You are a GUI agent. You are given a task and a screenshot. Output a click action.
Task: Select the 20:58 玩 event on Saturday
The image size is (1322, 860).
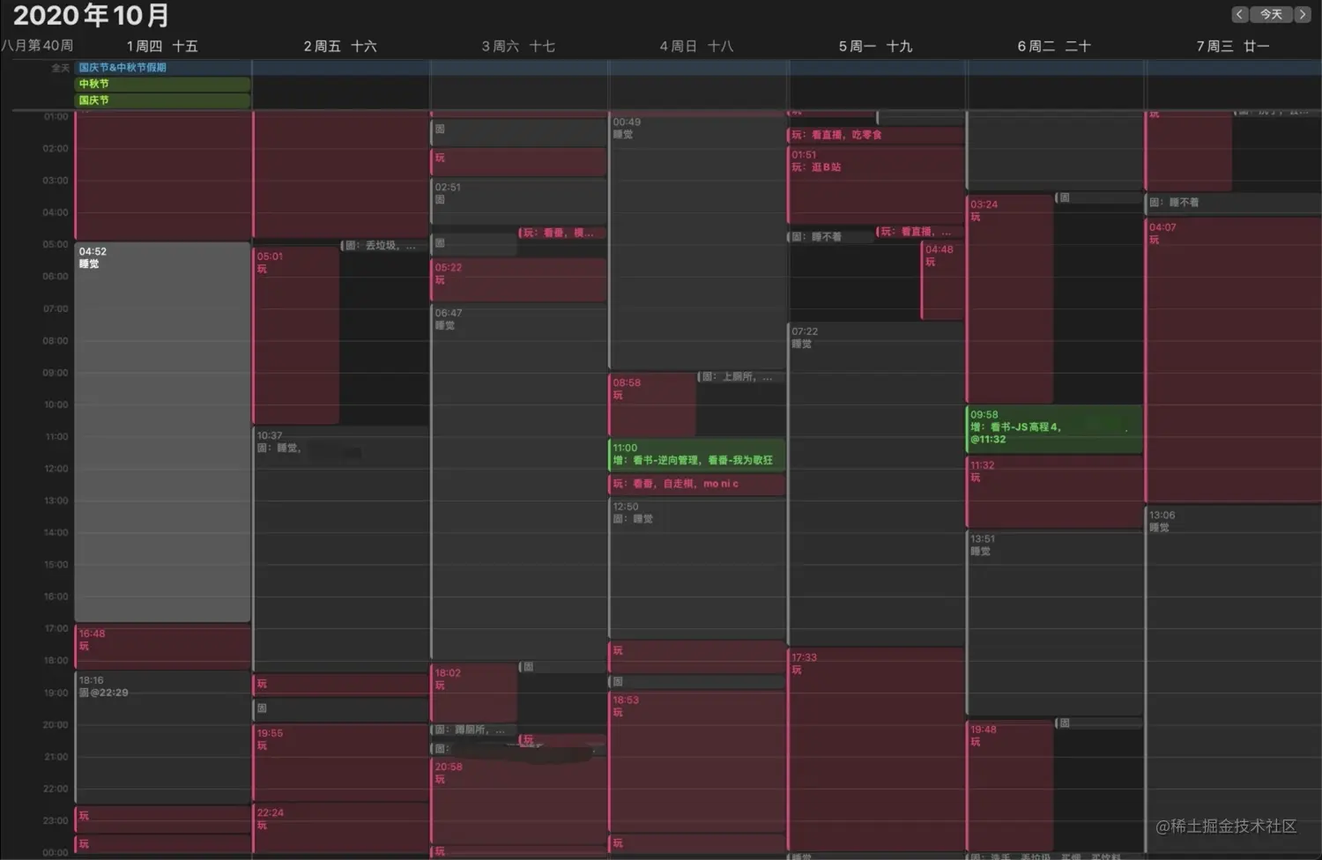[518, 801]
